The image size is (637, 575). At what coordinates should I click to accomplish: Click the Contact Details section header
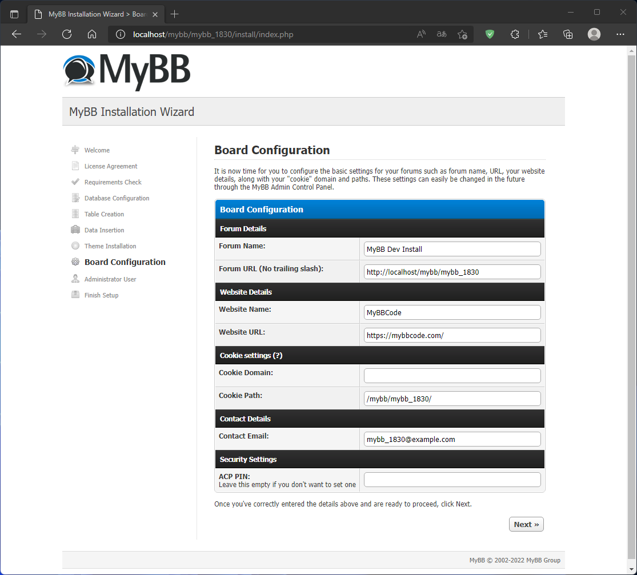pos(379,419)
